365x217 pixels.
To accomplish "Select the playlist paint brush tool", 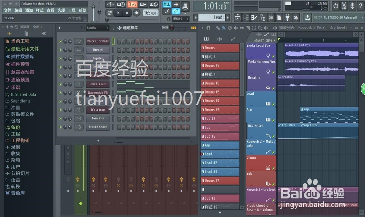I will coord(223,28).
